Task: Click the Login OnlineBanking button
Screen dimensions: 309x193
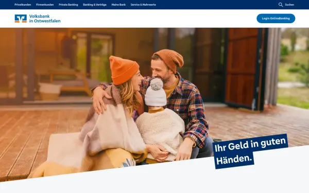Action: [x=276, y=19]
